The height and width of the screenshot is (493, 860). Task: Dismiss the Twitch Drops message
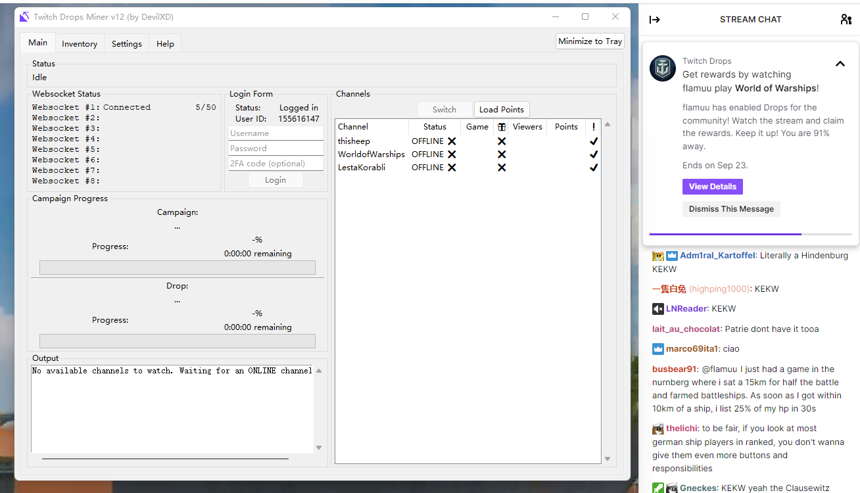click(731, 209)
